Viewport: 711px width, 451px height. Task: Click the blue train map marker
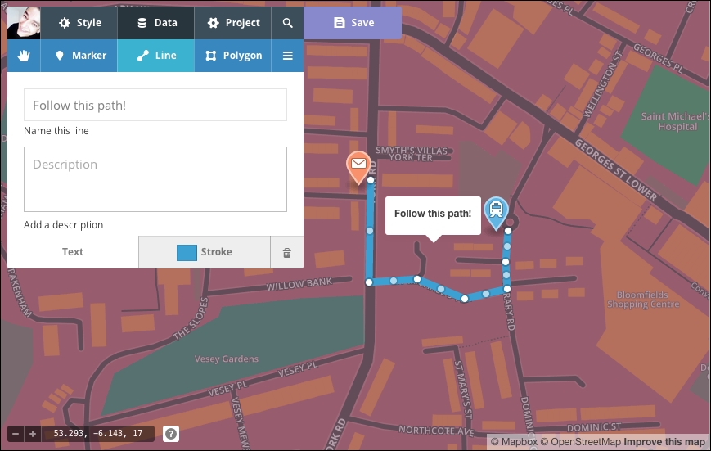point(495,210)
